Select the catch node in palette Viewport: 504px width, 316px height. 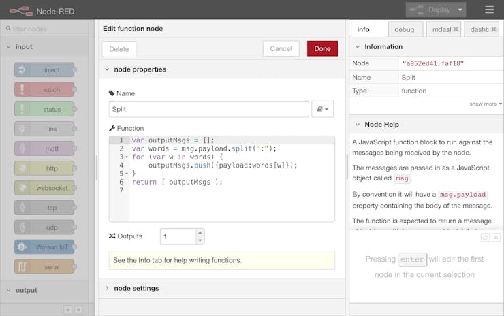pos(44,89)
